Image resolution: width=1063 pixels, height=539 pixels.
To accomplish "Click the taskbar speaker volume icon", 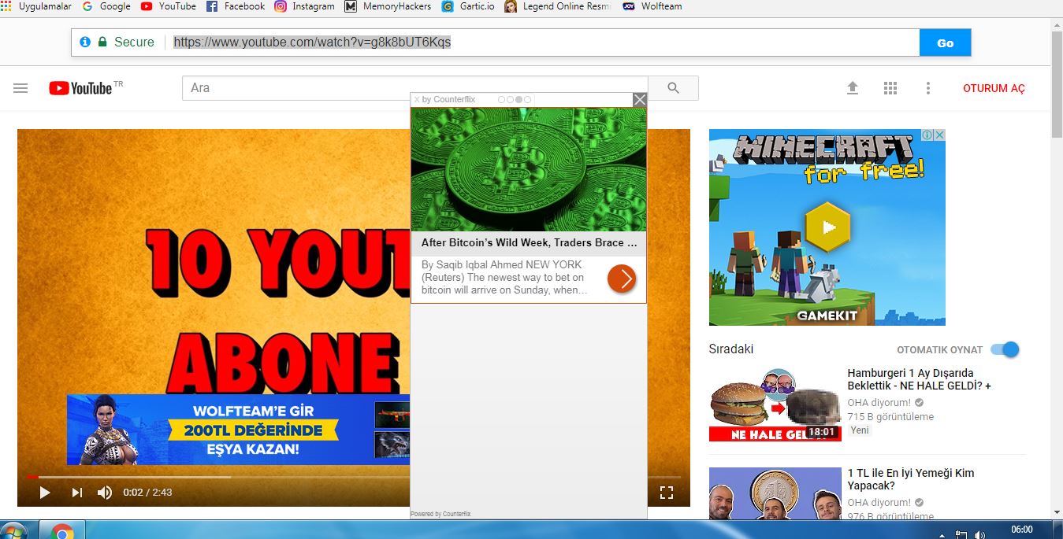I will (979, 534).
